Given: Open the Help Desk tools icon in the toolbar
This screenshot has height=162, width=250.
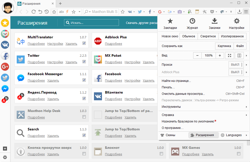Looking at the screenshot, I should point(205,12).
